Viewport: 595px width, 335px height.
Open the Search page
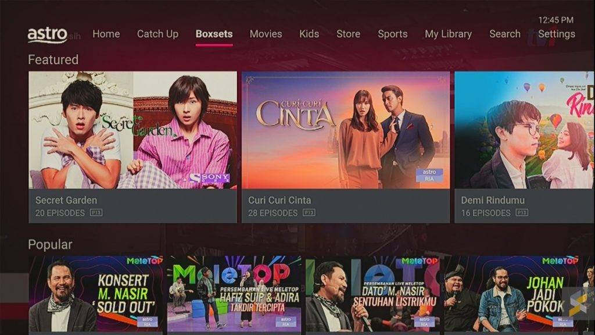[x=505, y=34]
